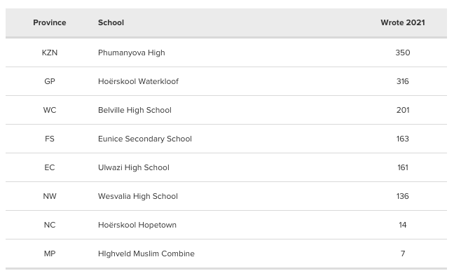
Task: Select the Highveld Muslim Combine name
Action: coord(146,253)
